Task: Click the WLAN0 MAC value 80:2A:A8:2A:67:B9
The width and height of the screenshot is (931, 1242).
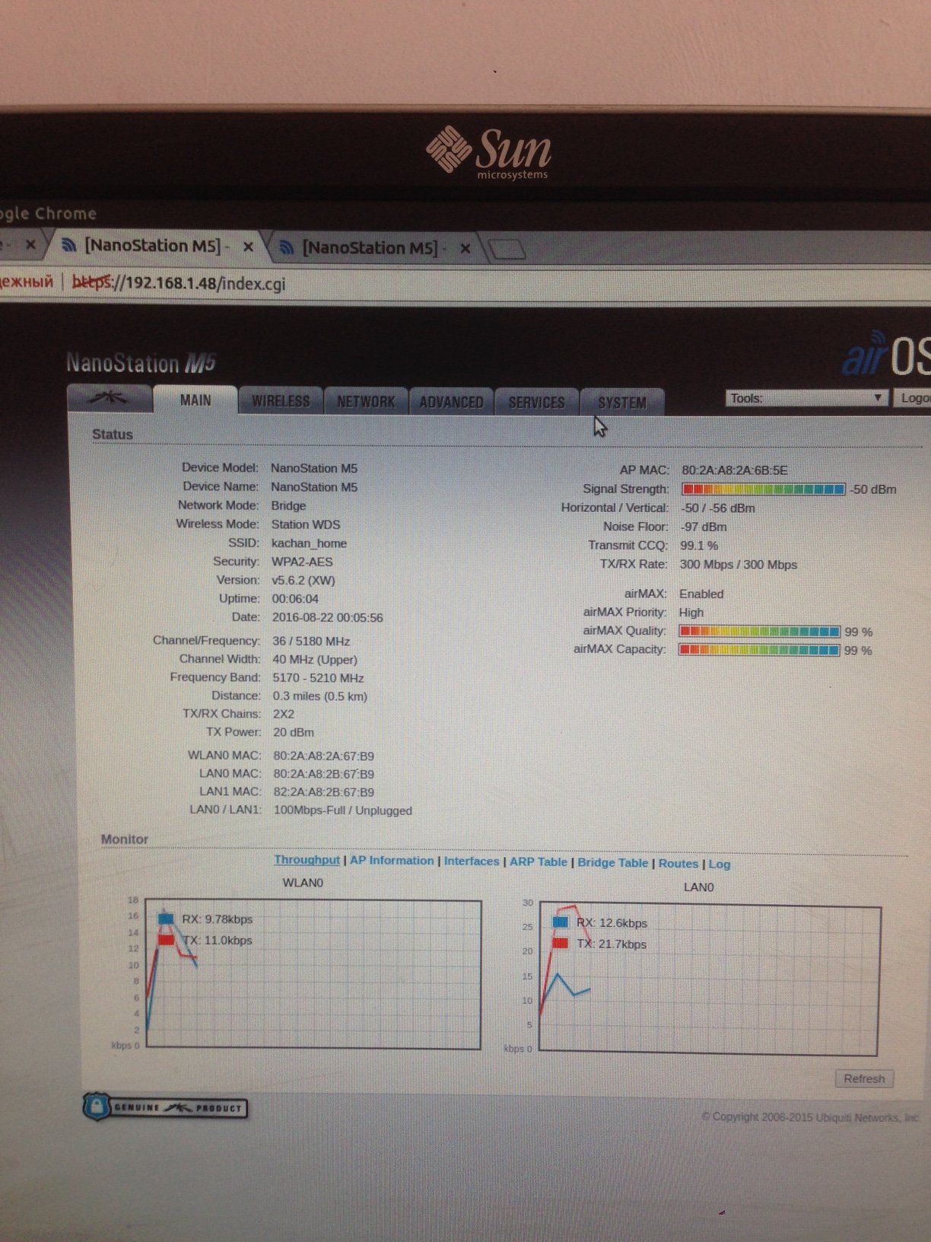Action: tap(324, 756)
